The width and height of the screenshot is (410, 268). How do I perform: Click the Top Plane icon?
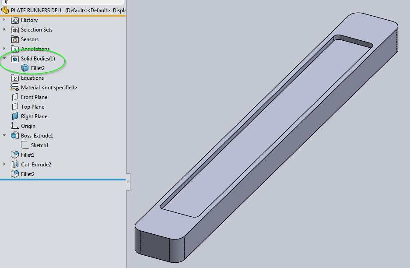coord(15,107)
